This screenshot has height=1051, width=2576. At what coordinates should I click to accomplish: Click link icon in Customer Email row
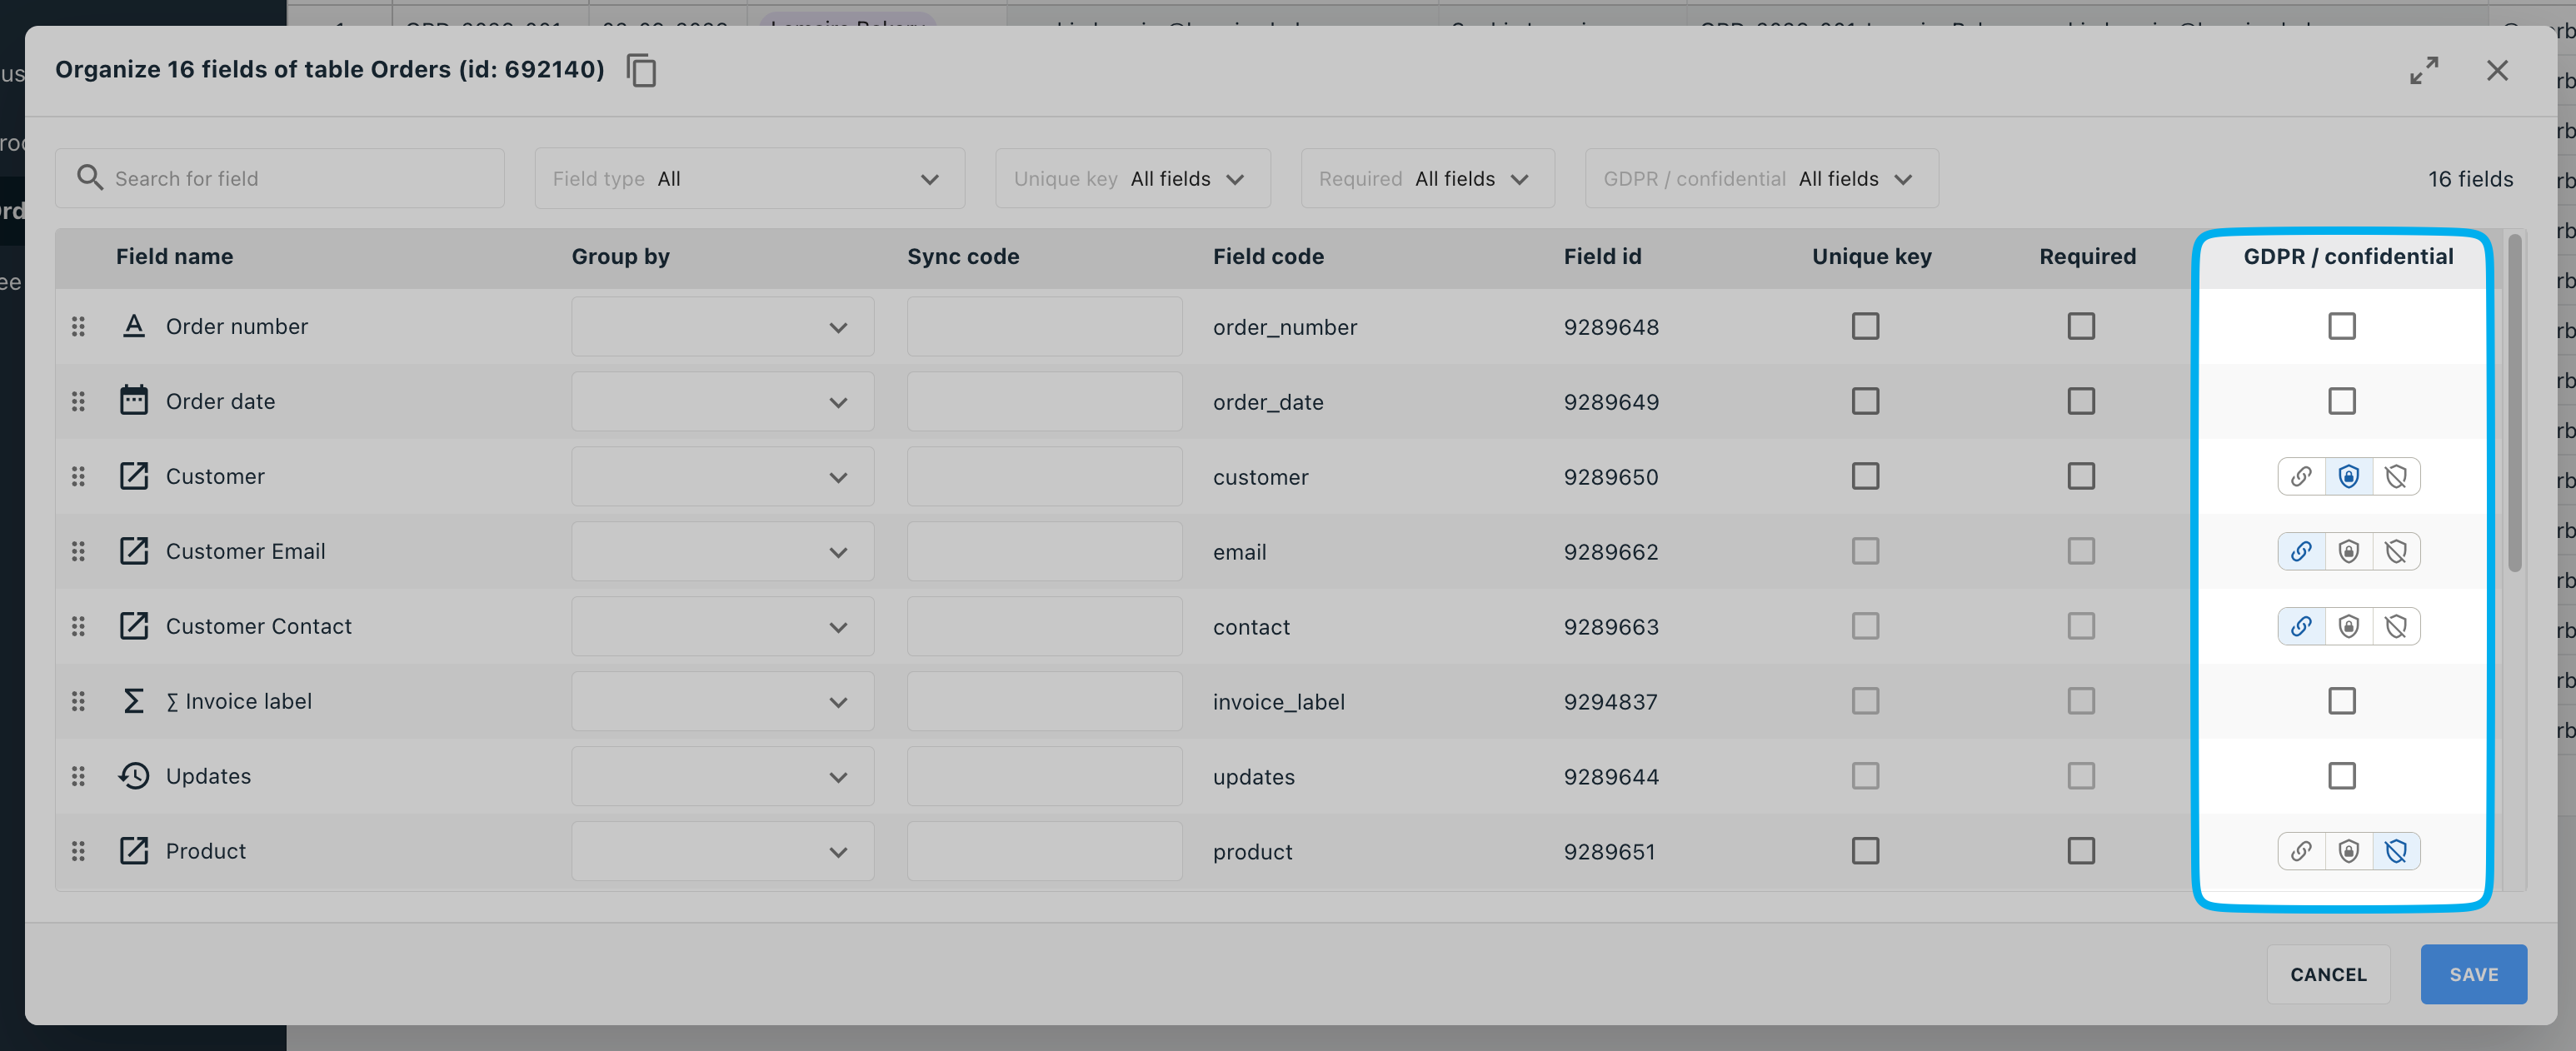point(2301,551)
